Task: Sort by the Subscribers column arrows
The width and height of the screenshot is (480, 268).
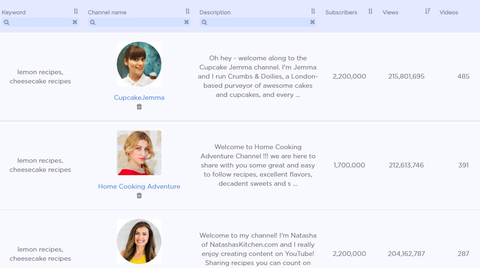Action: 370,11
